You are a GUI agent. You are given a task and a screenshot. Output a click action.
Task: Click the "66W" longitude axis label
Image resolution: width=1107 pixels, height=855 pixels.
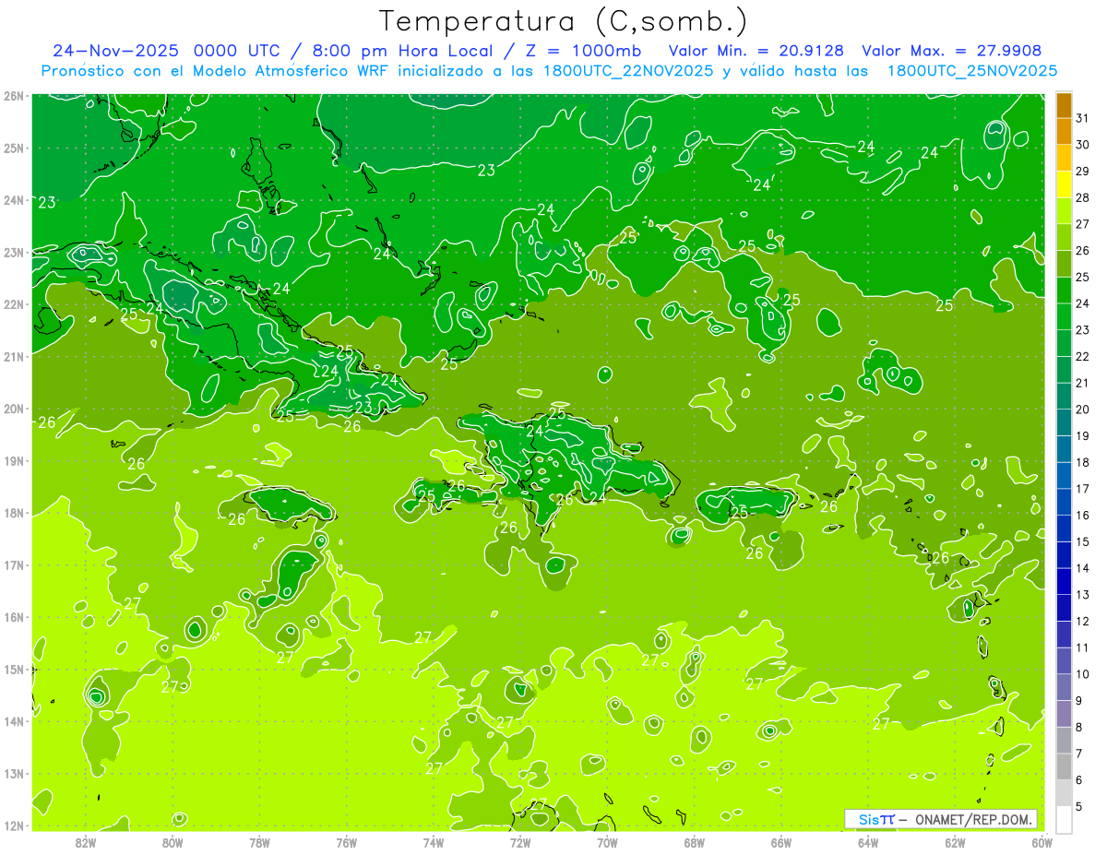781,842
